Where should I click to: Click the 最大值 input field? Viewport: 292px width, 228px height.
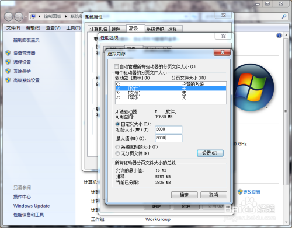(x=169, y=138)
